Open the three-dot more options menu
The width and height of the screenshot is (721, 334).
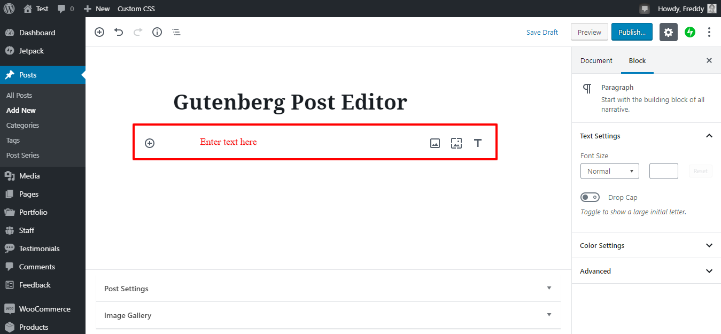coord(709,32)
